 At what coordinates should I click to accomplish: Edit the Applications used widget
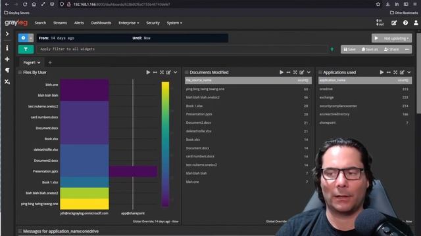402,72
